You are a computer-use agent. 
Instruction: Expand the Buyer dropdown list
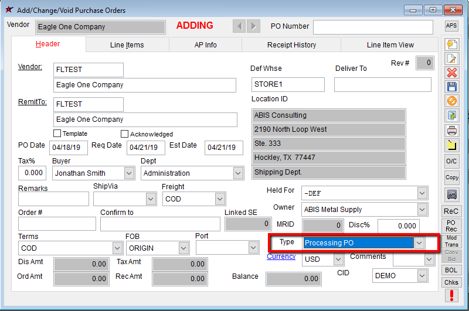(129, 173)
